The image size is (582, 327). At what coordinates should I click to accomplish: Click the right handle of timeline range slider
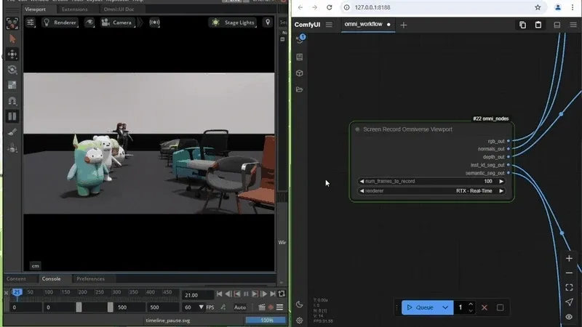(x=111, y=307)
